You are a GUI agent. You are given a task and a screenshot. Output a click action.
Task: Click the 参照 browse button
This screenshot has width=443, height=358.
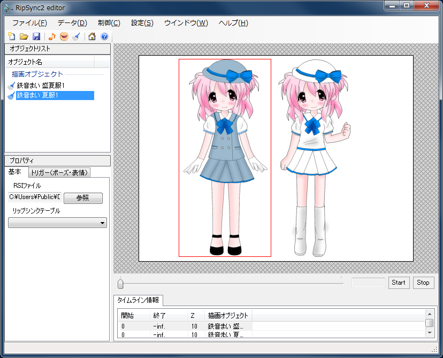coord(83,198)
